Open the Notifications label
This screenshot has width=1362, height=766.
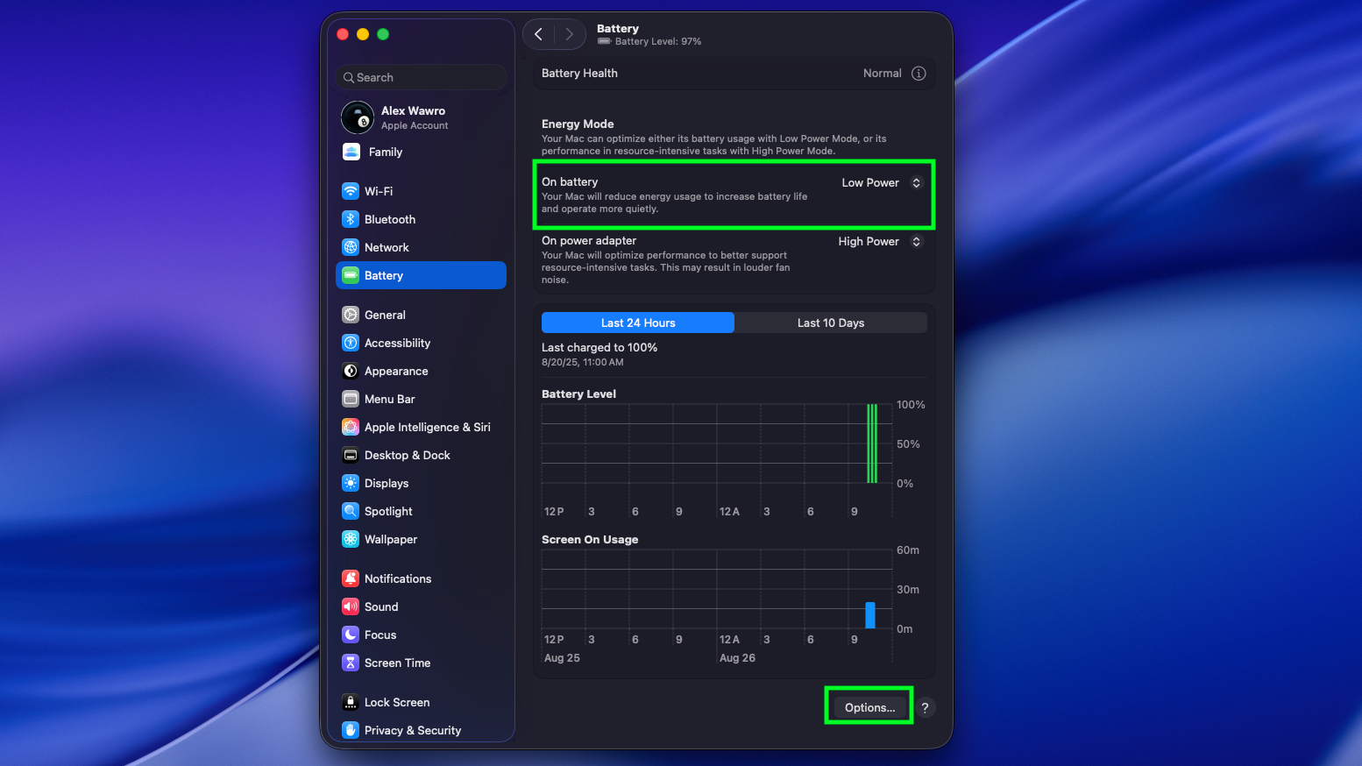pyautogui.click(x=398, y=578)
